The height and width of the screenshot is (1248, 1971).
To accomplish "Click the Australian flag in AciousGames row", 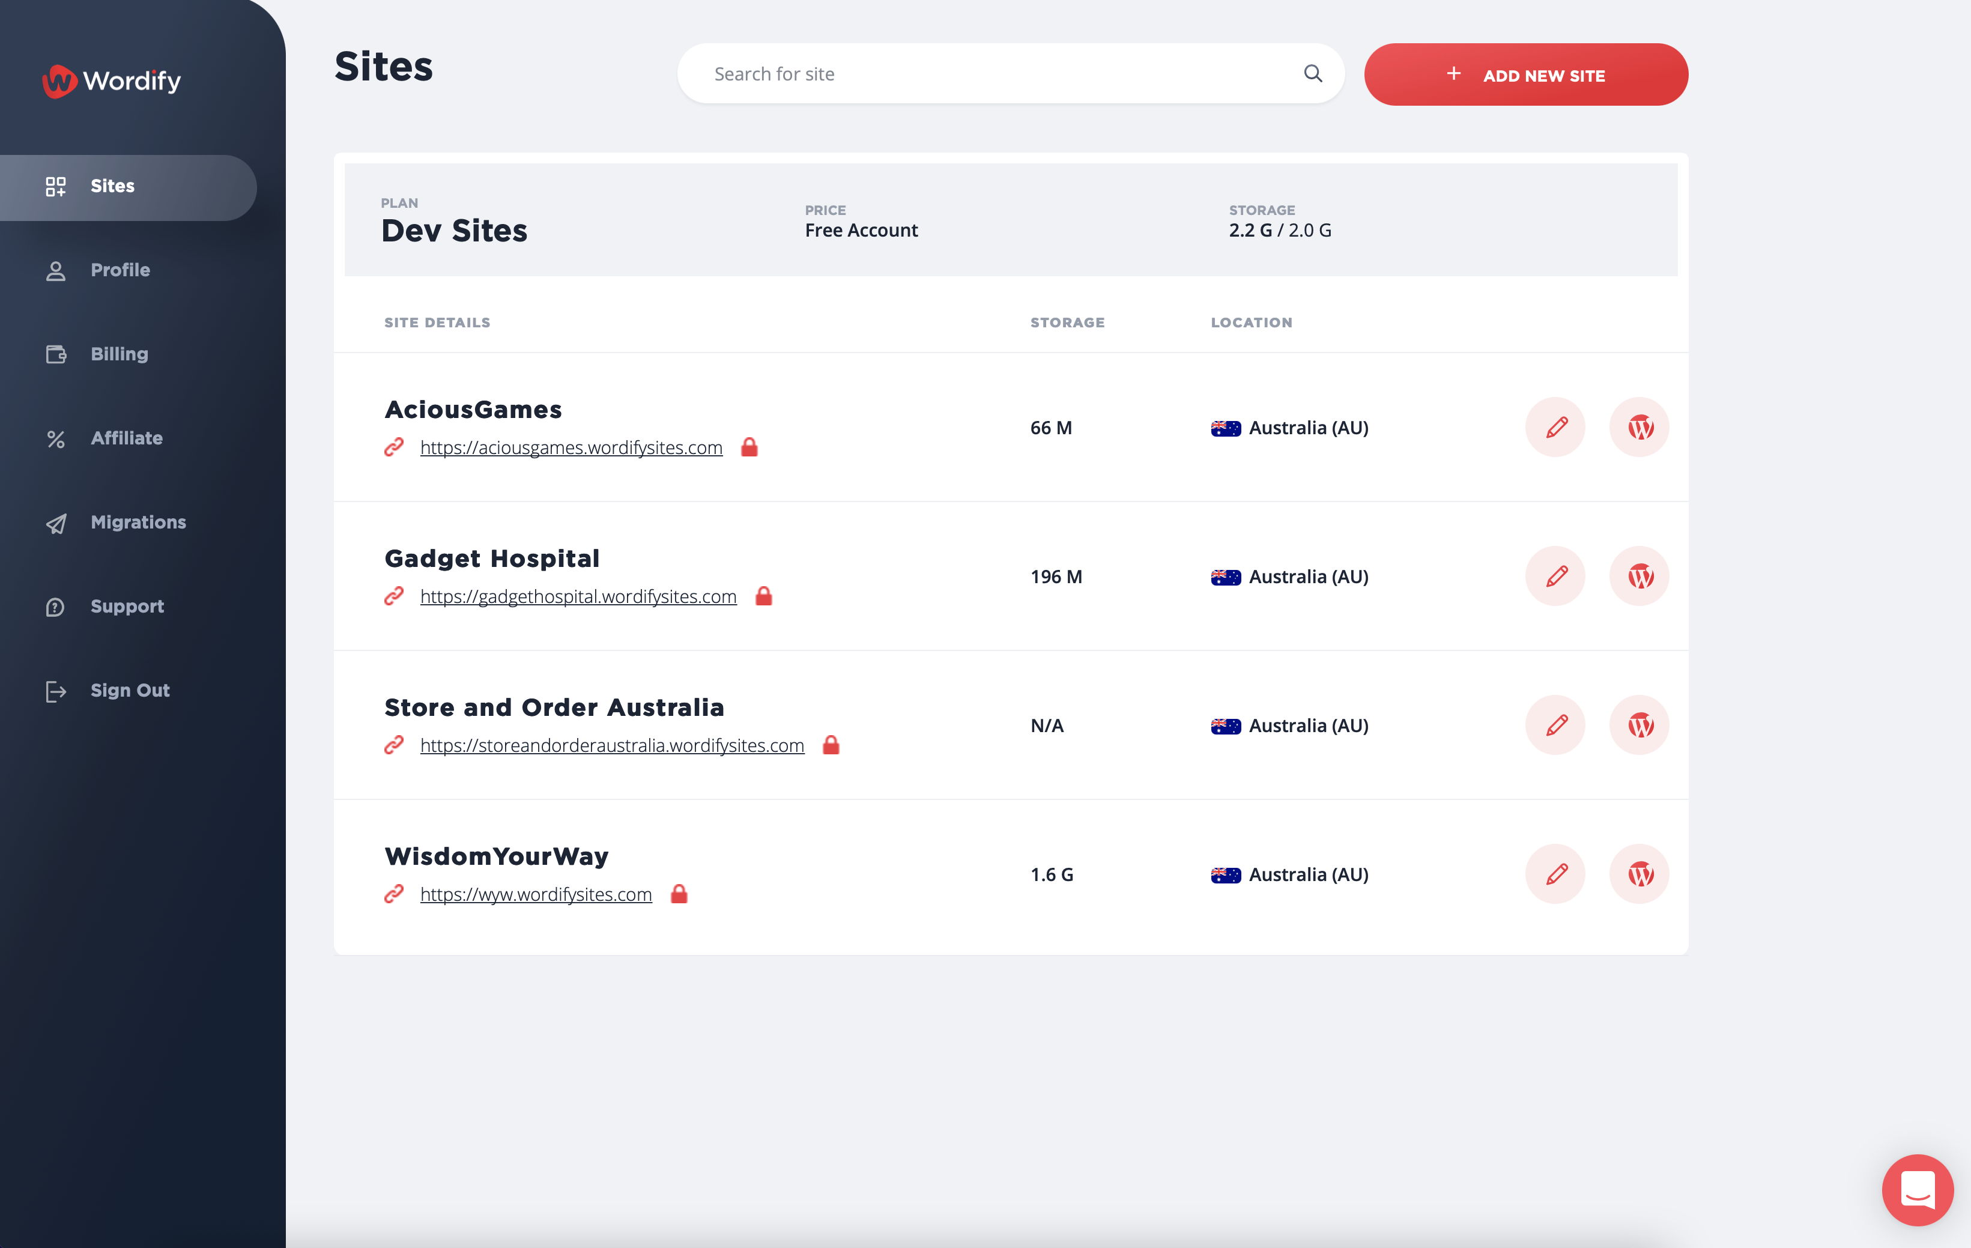I will (1225, 428).
